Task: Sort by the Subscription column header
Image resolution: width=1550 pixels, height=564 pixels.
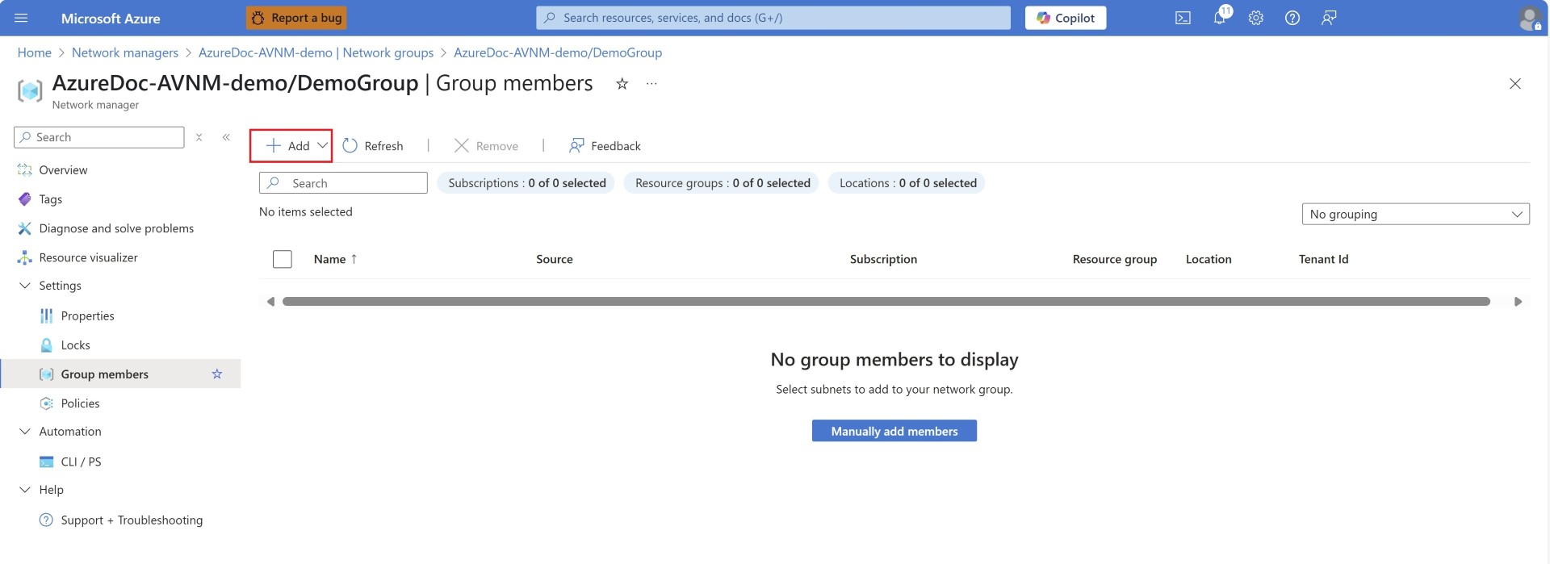Action: [883, 259]
